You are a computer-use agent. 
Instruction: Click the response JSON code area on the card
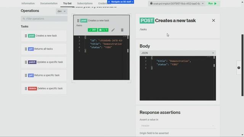(x=101, y=57)
